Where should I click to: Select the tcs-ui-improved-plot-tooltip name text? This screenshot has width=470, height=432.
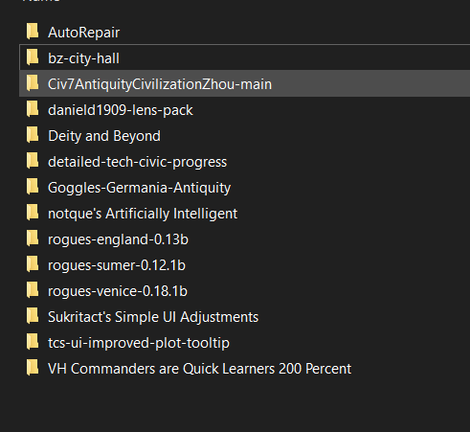(x=139, y=343)
